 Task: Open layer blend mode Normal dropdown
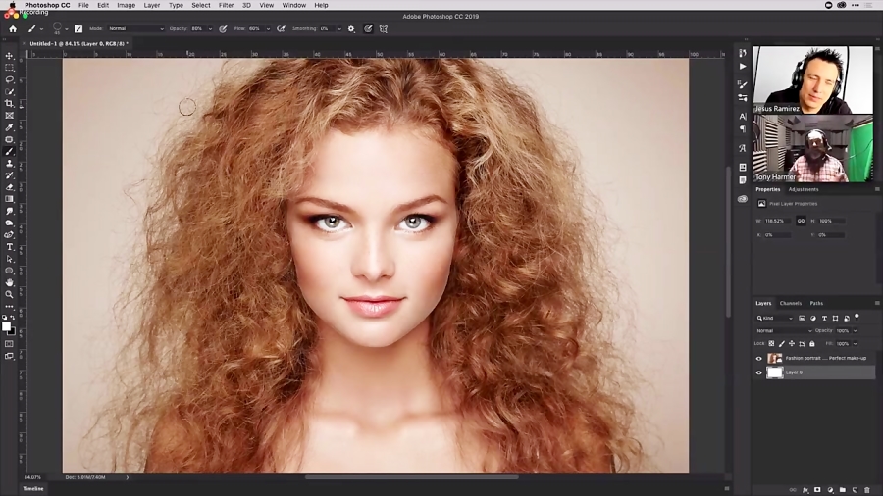[784, 330]
